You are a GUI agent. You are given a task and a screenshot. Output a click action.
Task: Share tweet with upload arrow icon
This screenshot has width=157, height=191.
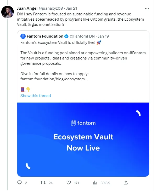tap(126, 182)
